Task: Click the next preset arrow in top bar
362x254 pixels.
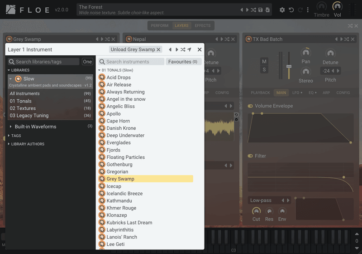Action: click(247, 10)
